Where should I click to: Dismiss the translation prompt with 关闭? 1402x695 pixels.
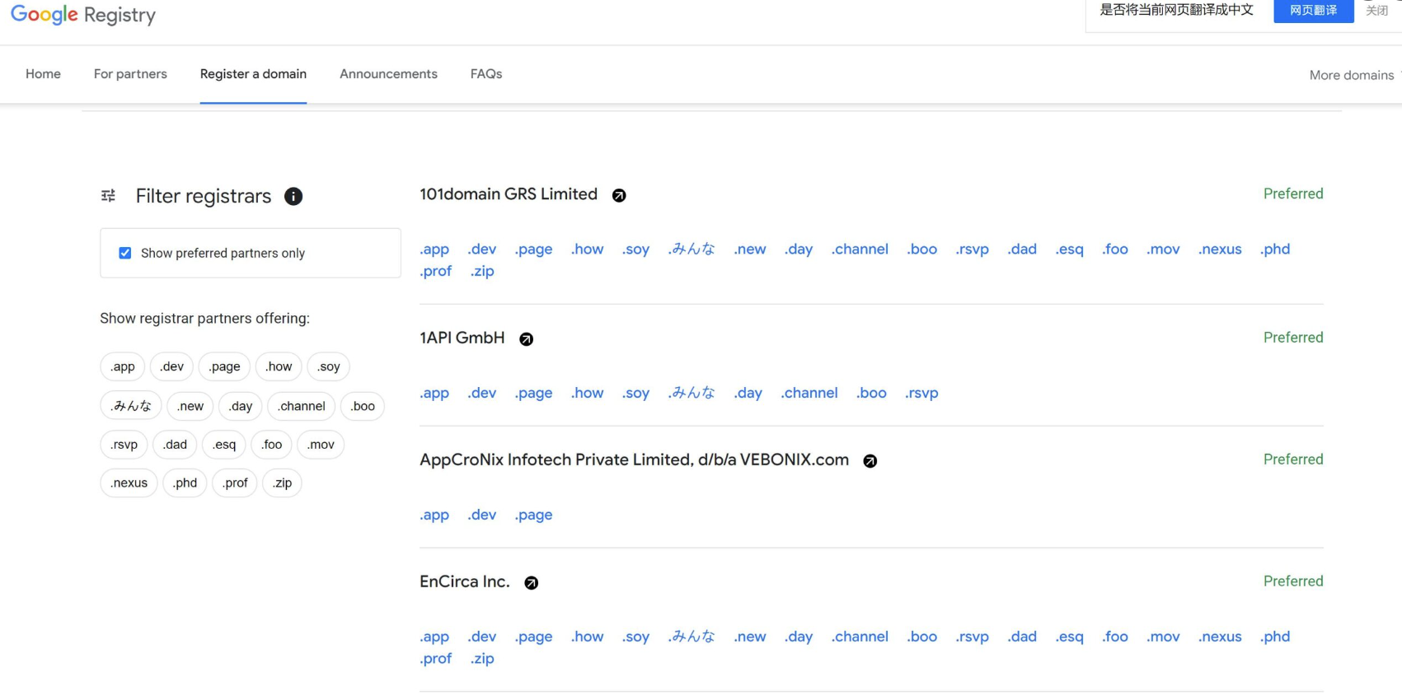pyautogui.click(x=1376, y=11)
